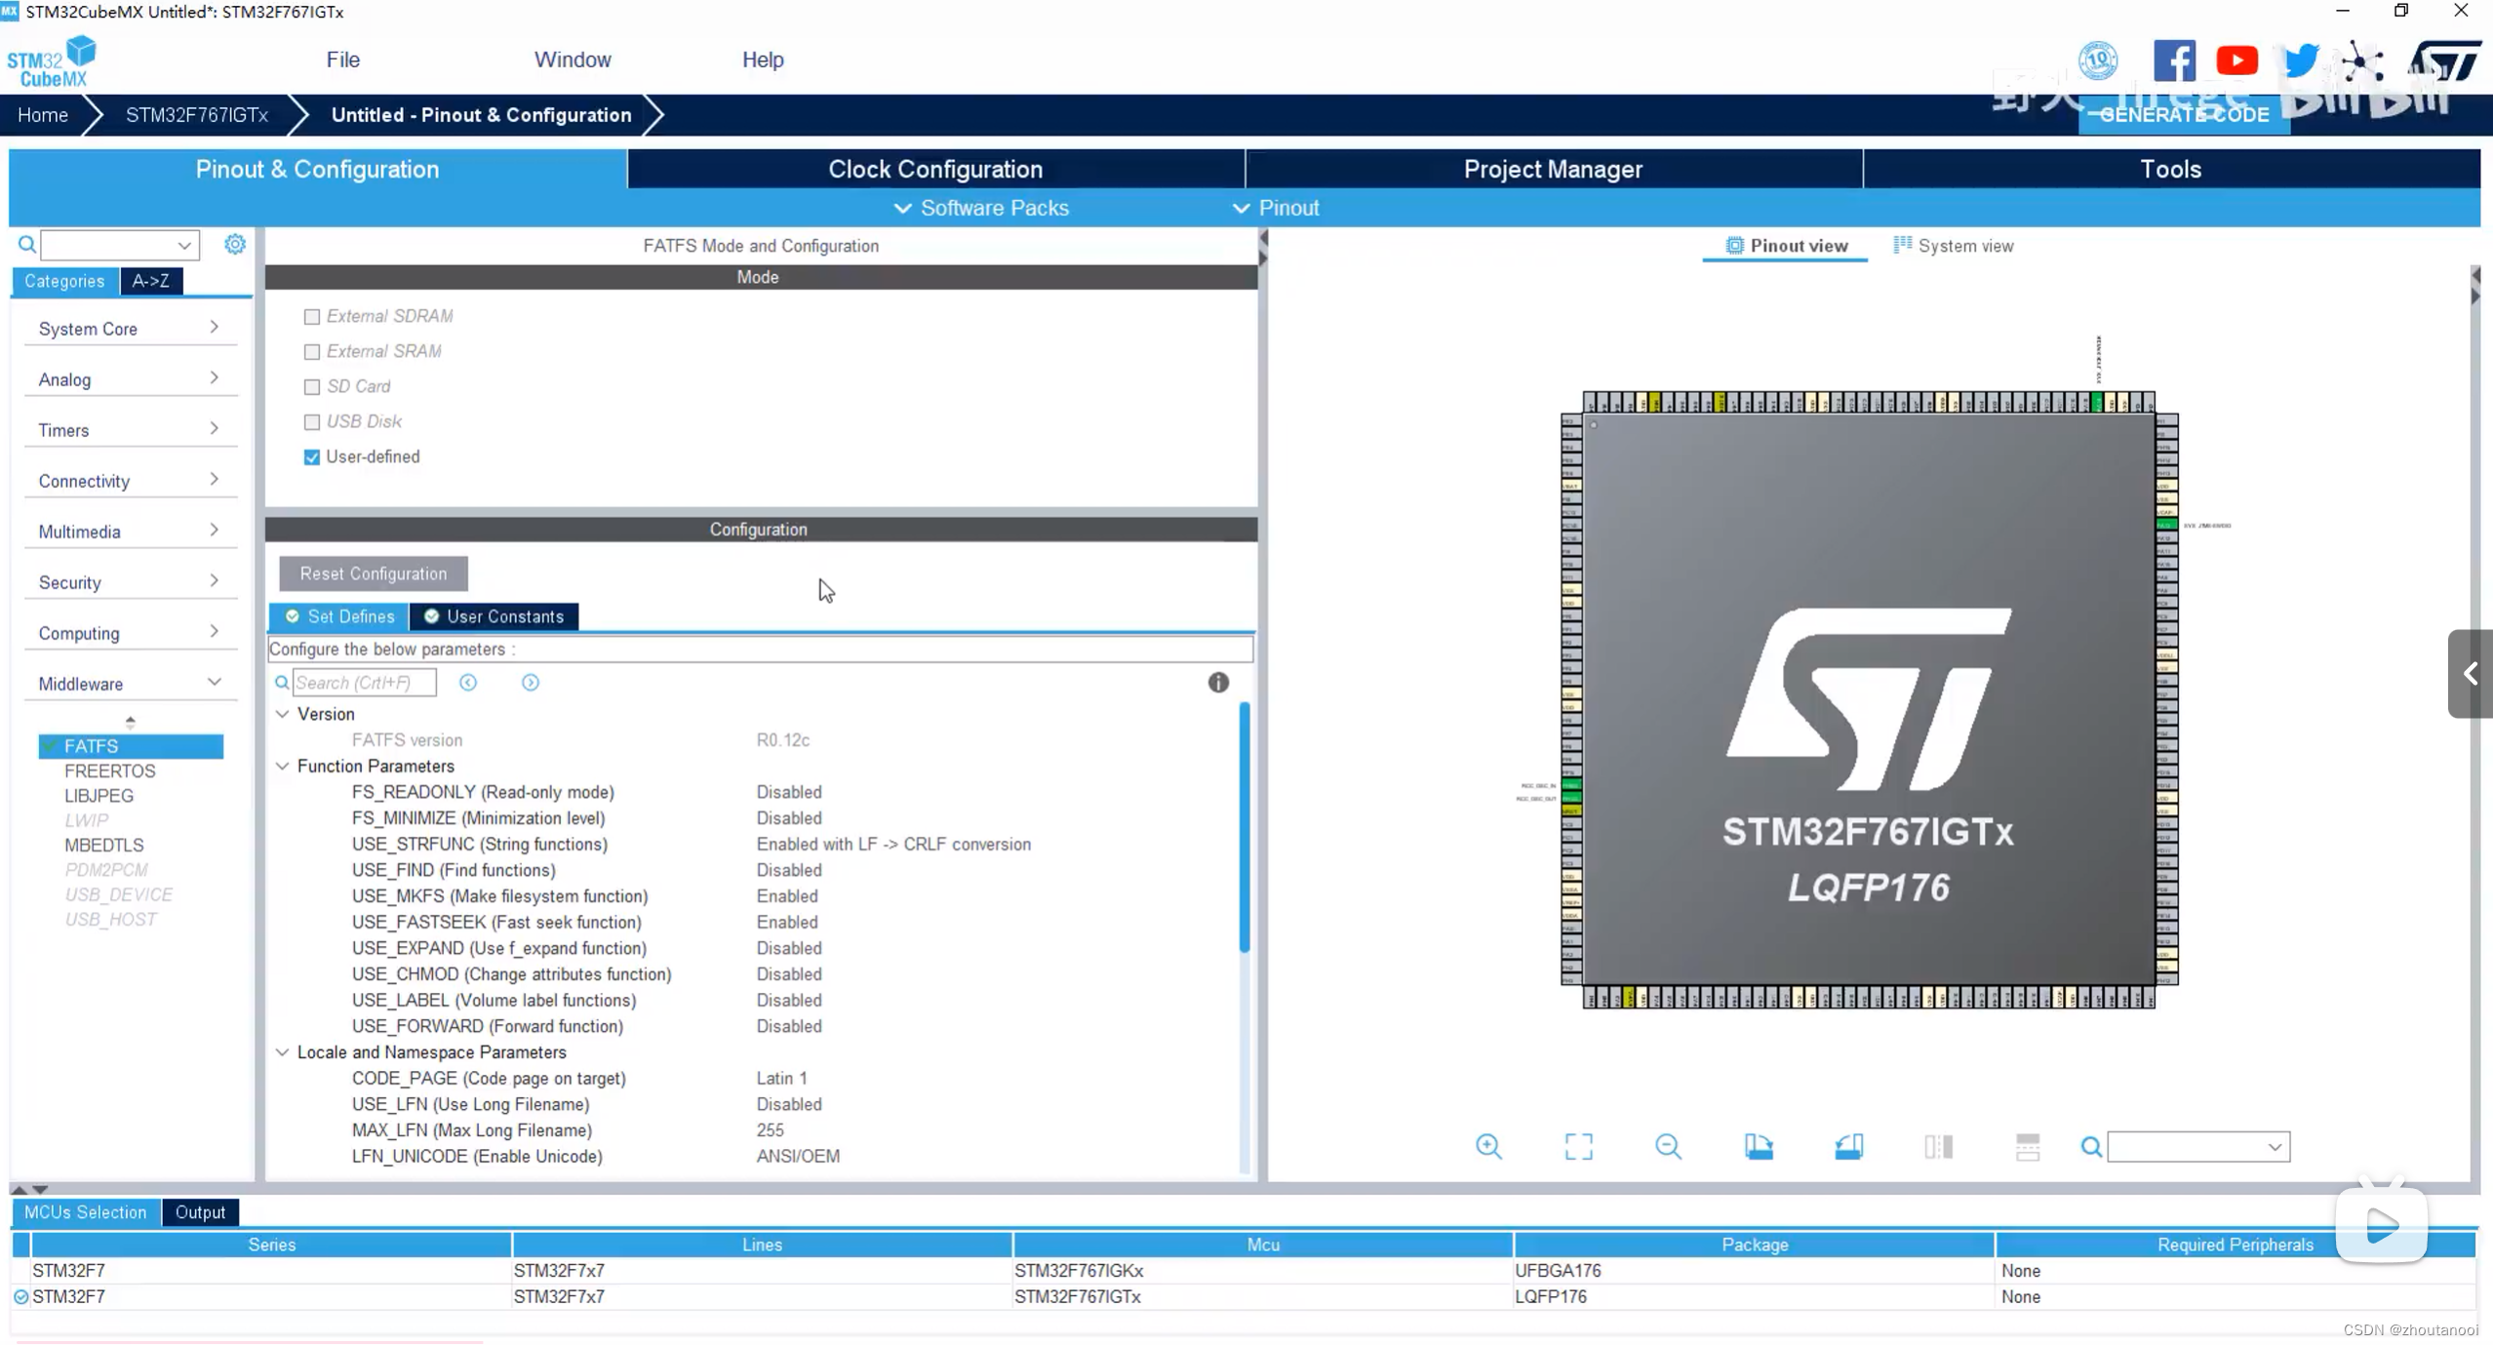This screenshot has height=1345, width=2493.
Task: Enable the USB Disk checkbox
Action: click(x=311, y=420)
